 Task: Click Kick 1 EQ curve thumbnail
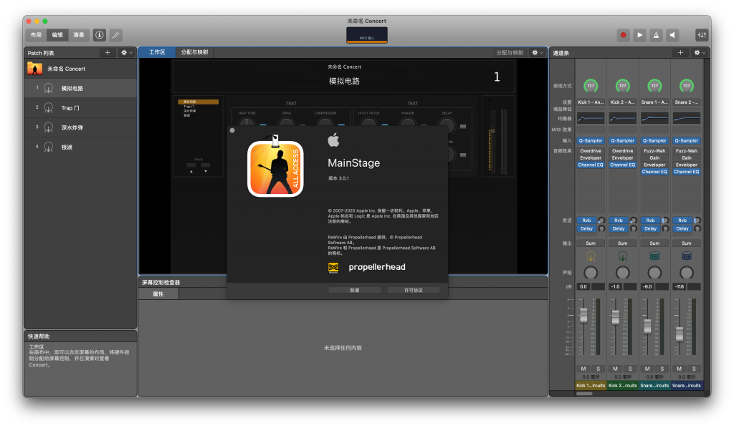point(591,118)
